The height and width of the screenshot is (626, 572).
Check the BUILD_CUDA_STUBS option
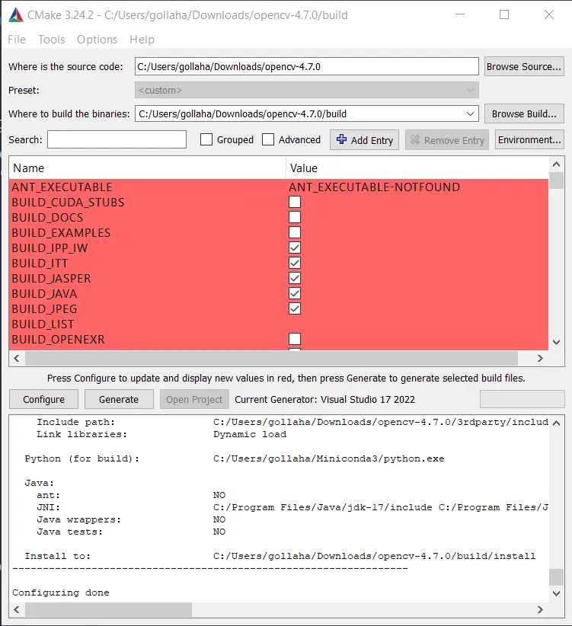click(x=295, y=202)
